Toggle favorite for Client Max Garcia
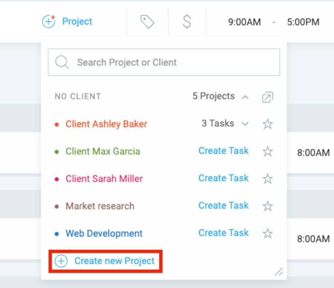This screenshot has height=288, width=334. click(268, 151)
